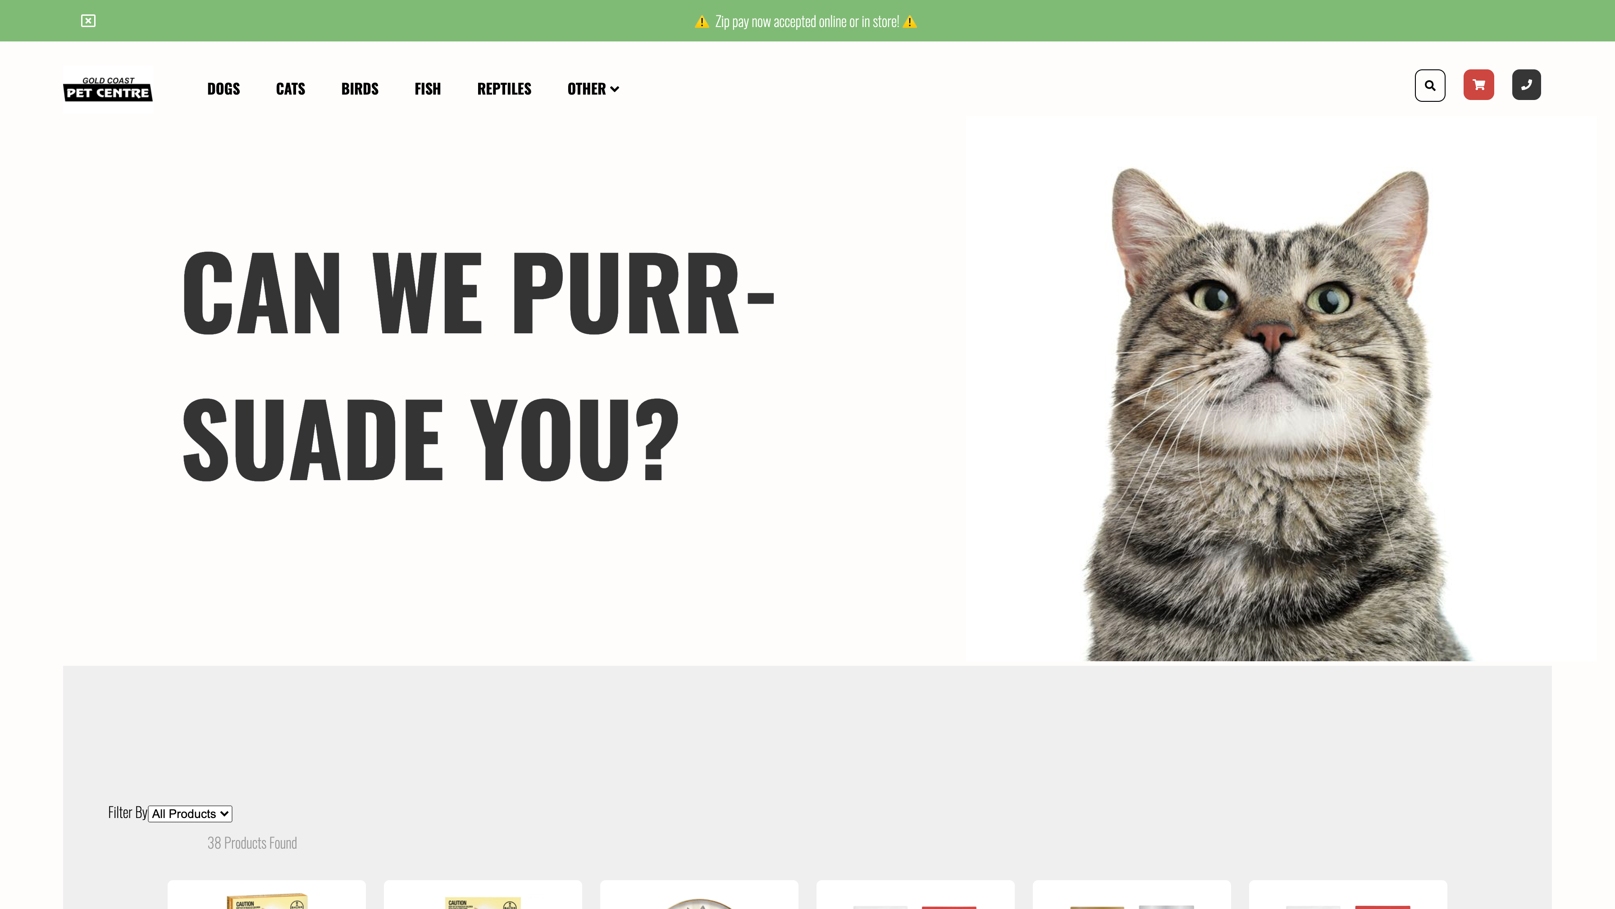1615x909 pixels.
Task: Open the All Products filter dropdown
Action: 190,814
